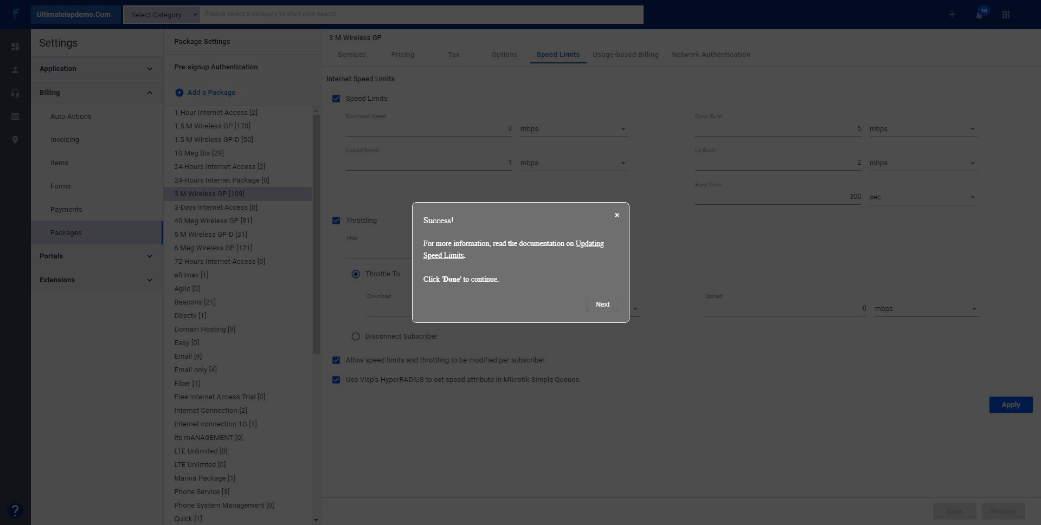Toggle allow speed limits modified per subscriber checkbox
This screenshot has height=525, width=1041.
tap(336, 360)
